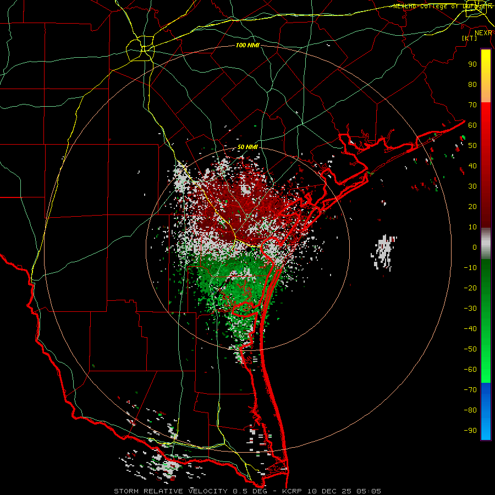Select the "10 DEC 25" date in the caption

click(329, 491)
